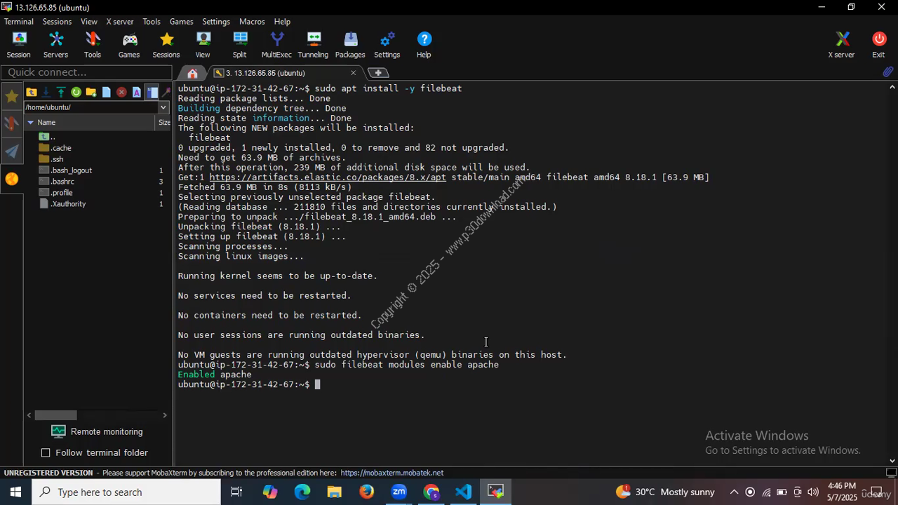Click the SFTP text 'A' file icon
Image resolution: width=898 pixels, height=505 pixels.
tap(137, 93)
